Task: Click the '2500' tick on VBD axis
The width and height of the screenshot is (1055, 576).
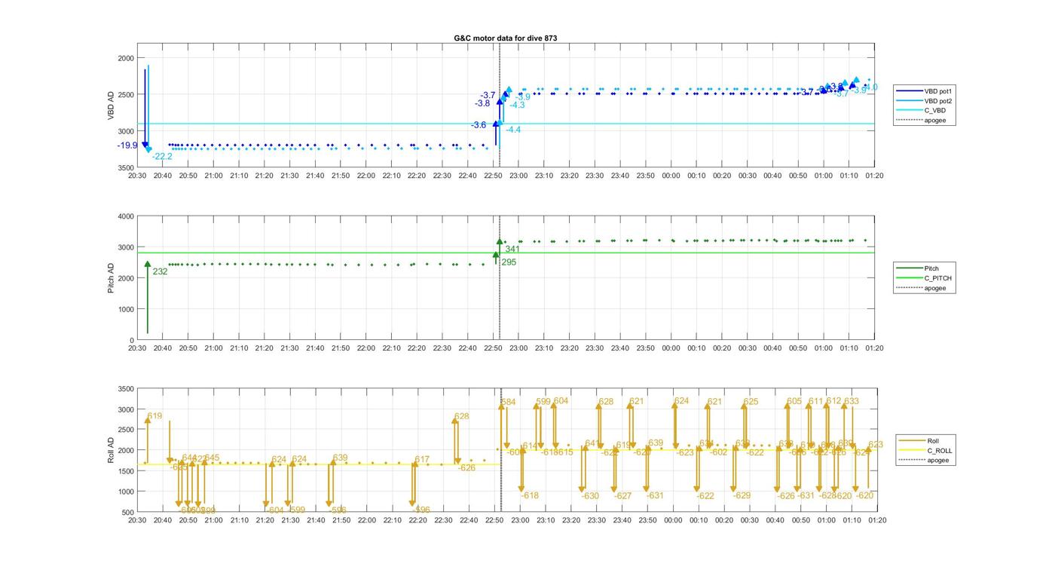Action: pos(125,95)
